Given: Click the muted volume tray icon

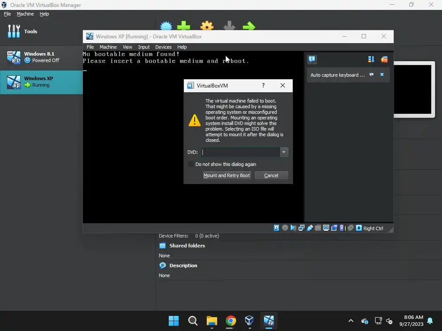Looking at the screenshot, I should [389, 321].
